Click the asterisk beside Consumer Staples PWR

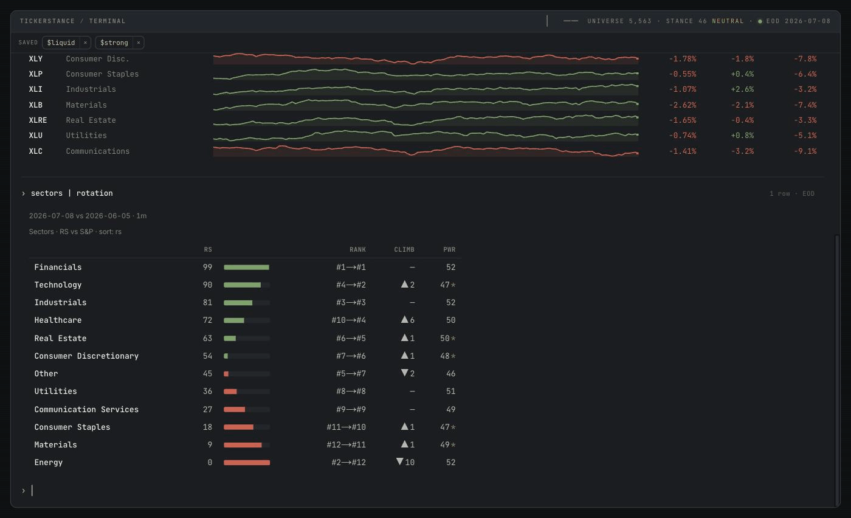click(453, 427)
